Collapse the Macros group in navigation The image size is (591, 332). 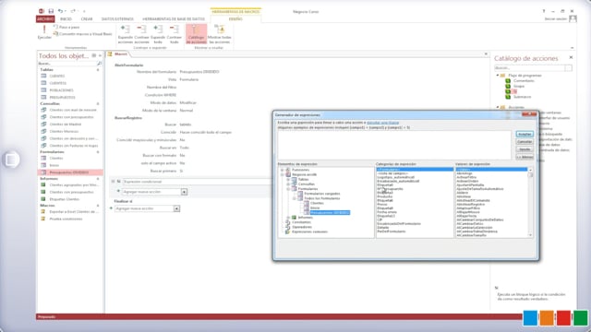pyautogui.click(x=99, y=206)
